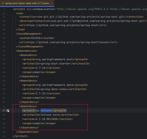Click the version 2.7.12 on line 47

coord(41,68)
